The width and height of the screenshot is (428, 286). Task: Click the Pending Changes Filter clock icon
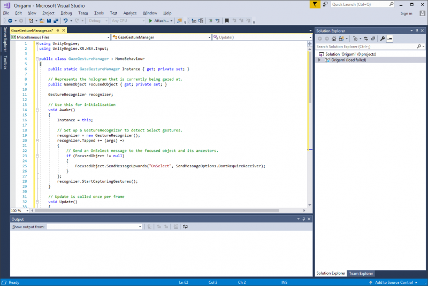coord(355,38)
